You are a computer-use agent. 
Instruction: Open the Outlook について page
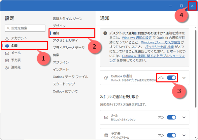coord(65,91)
